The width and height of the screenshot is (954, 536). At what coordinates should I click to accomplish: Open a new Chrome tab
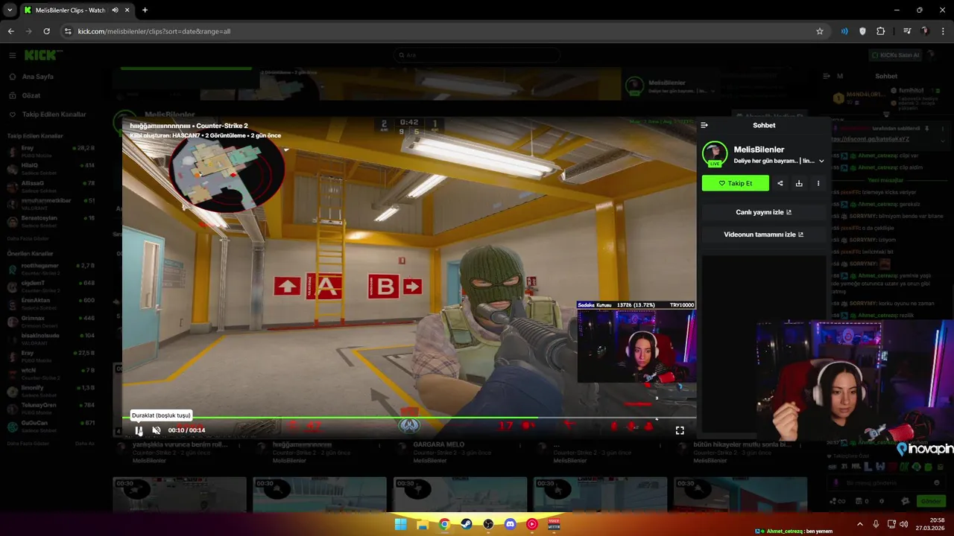tap(145, 10)
